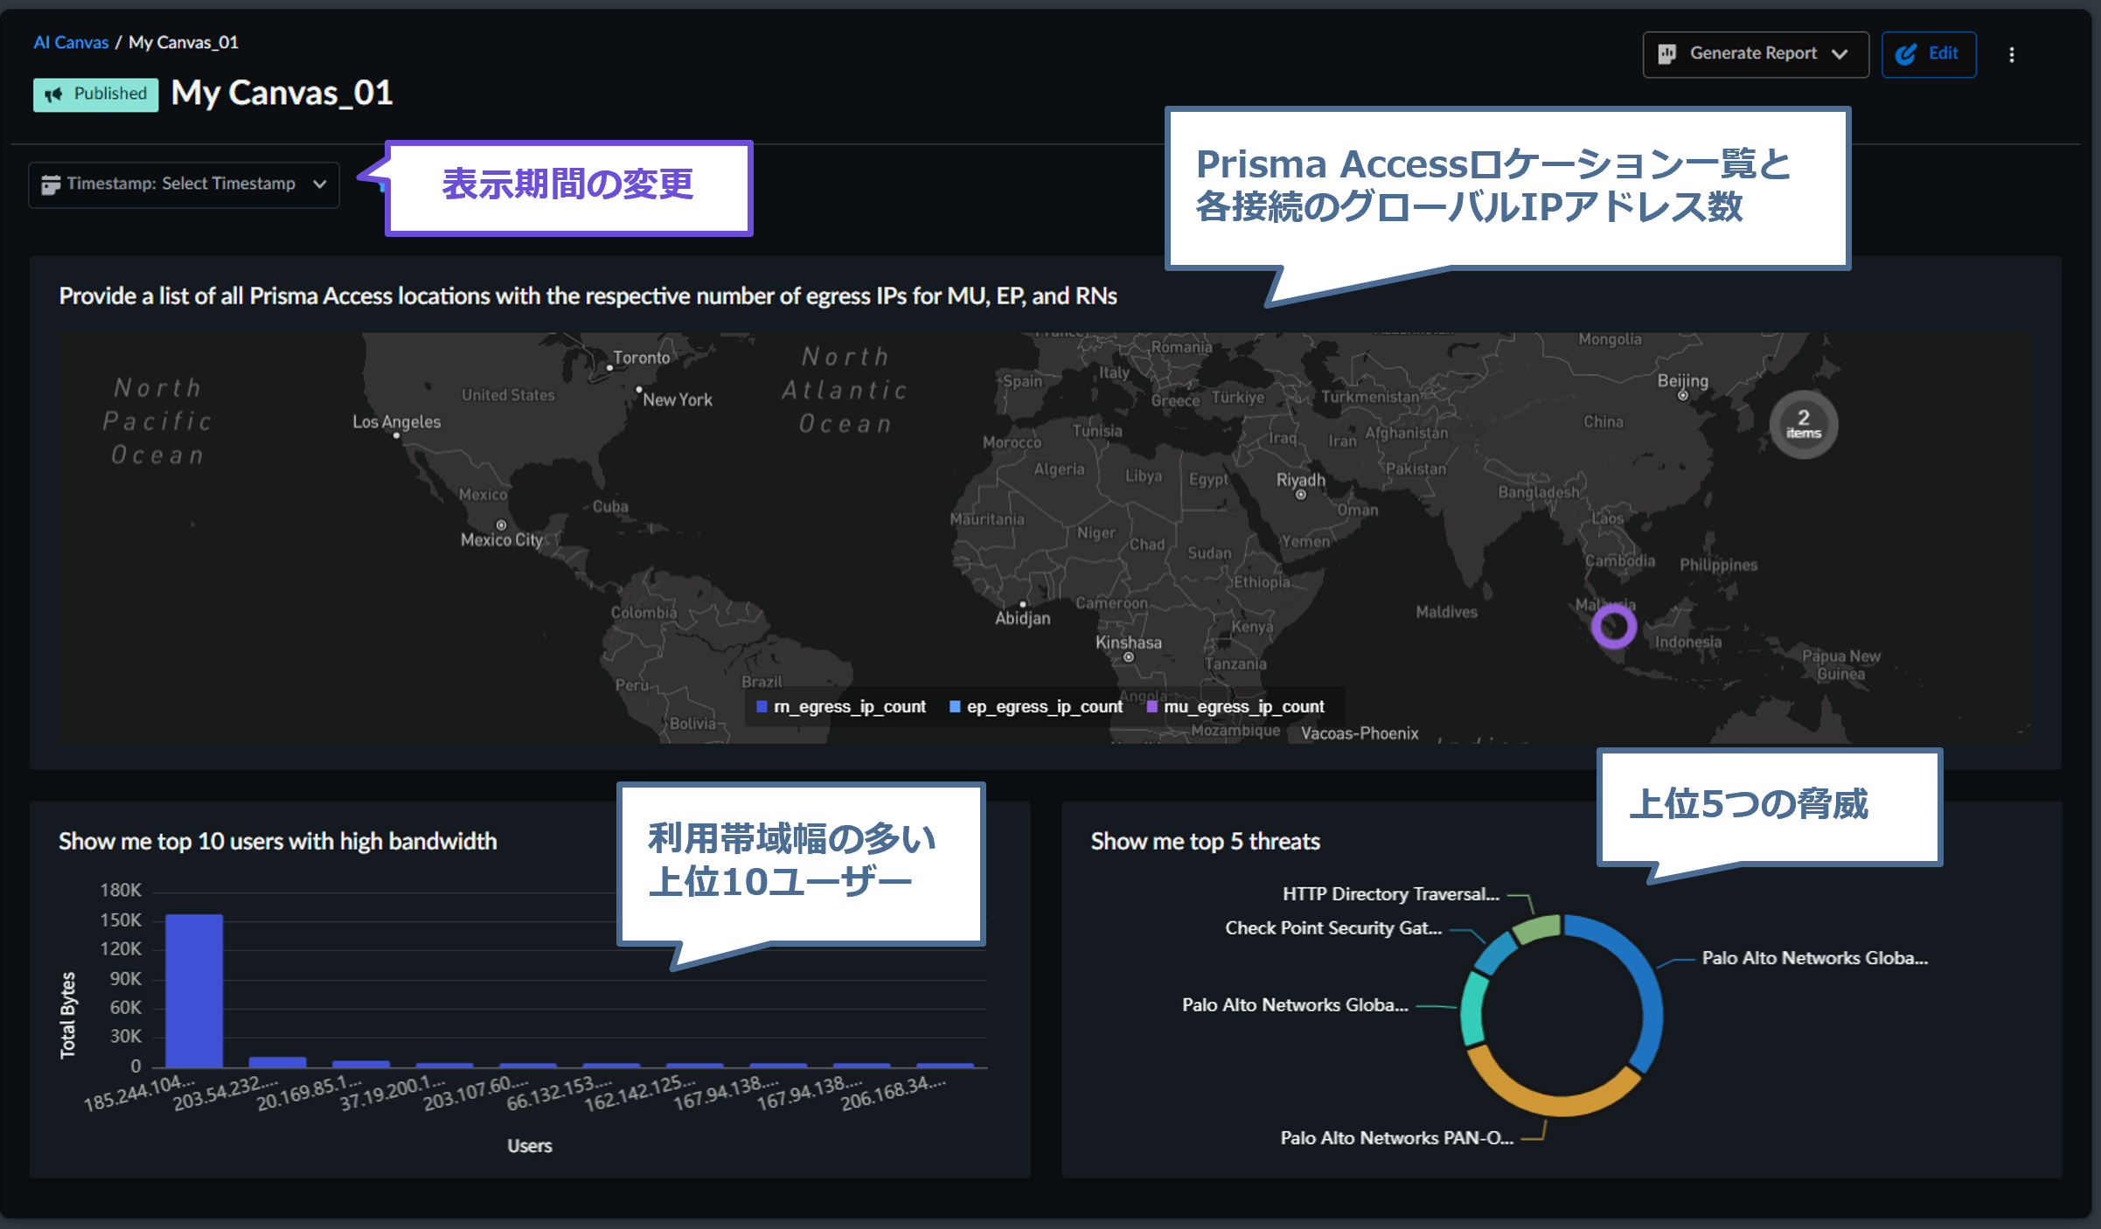Click the megaphone icon in Published badge
Image resolution: width=2101 pixels, height=1229 pixels.
tap(54, 94)
